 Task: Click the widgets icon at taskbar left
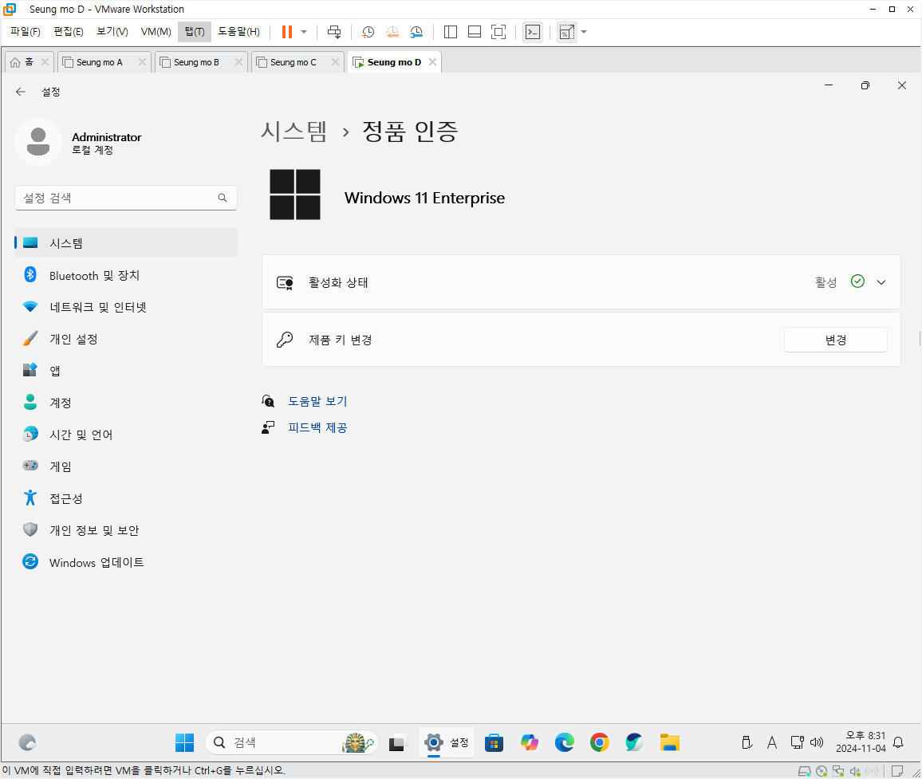click(27, 742)
